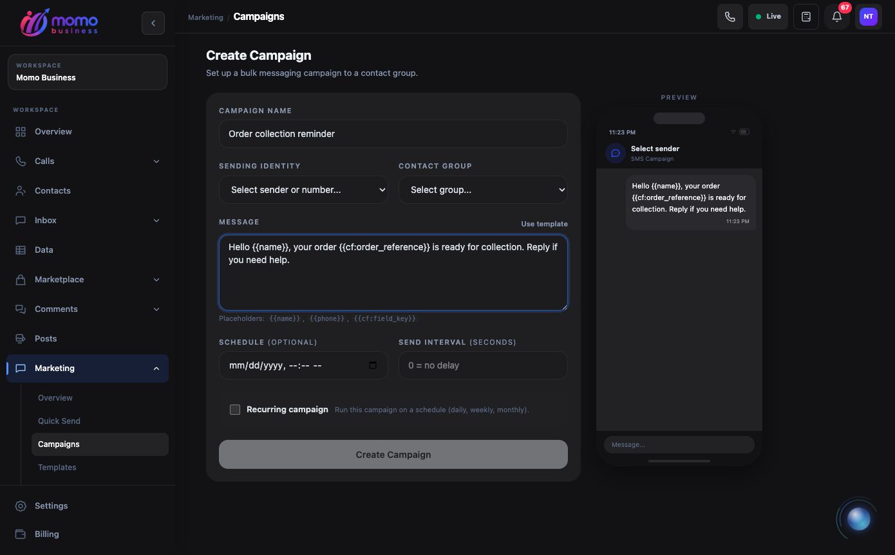The width and height of the screenshot is (895, 555).
Task: Open Data in the sidebar
Action: coord(88,250)
